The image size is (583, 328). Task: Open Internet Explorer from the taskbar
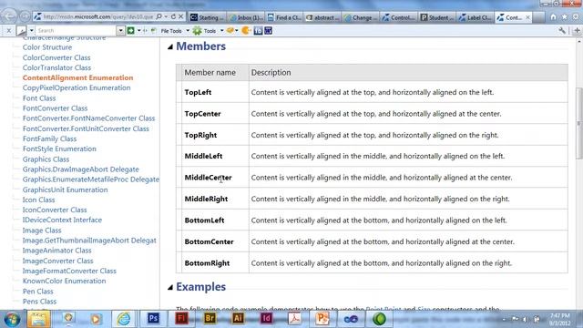124,319
